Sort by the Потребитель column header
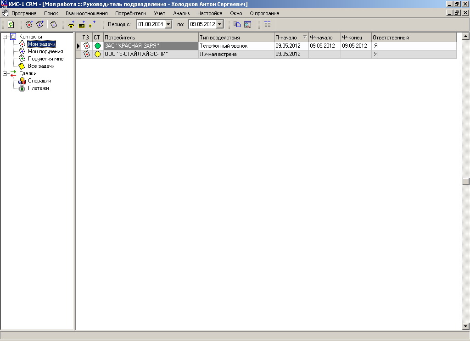Screen dimensions: 470x341 [x=151, y=38]
